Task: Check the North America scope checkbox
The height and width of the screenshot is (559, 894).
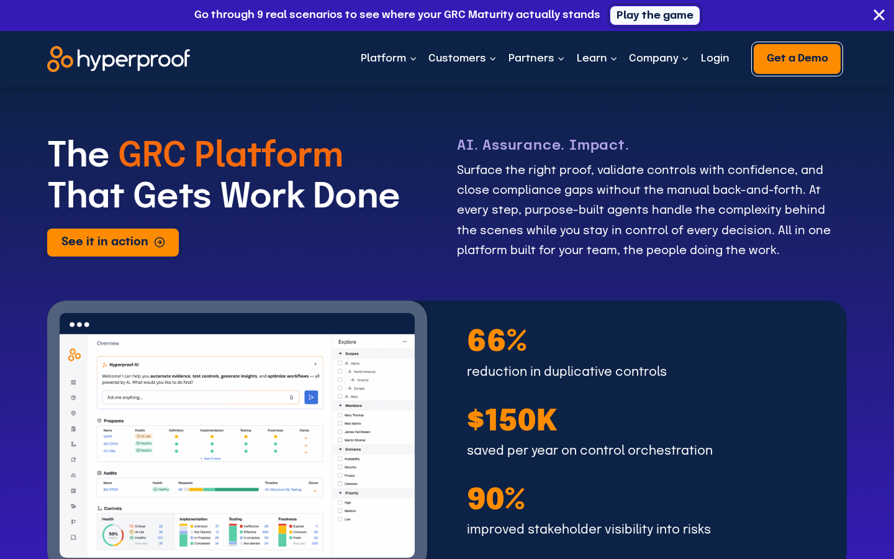Action: 340,371
